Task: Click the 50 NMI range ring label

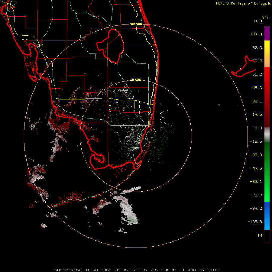Action: [136, 80]
